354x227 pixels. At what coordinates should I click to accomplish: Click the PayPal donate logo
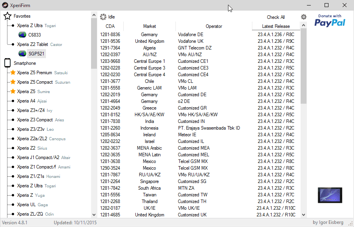click(x=330, y=20)
